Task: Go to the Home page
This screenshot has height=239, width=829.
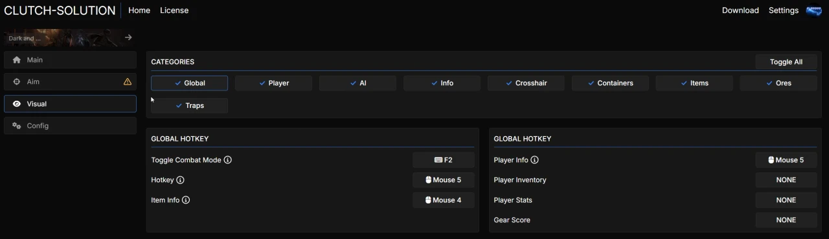Action: pos(139,10)
